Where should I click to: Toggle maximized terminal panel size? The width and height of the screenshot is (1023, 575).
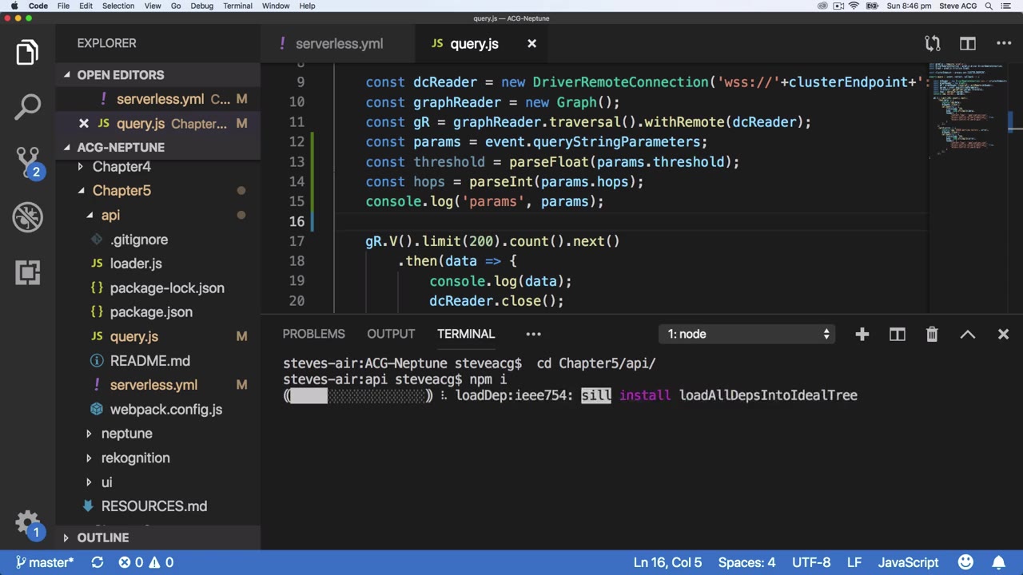point(967,334)
